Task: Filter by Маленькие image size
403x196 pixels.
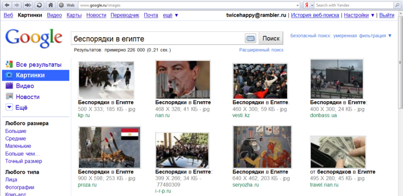Action: point(18,146)
